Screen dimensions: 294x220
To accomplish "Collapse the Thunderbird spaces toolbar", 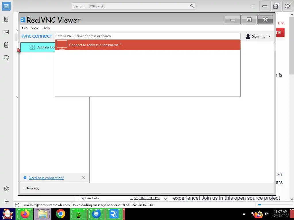I will click(x=6, y=201).
